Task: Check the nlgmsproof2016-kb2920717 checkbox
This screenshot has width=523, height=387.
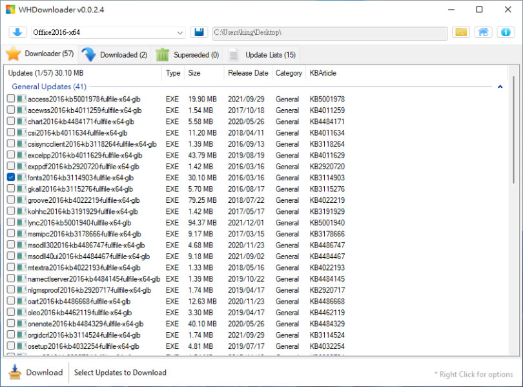Action: click(11, 289)
